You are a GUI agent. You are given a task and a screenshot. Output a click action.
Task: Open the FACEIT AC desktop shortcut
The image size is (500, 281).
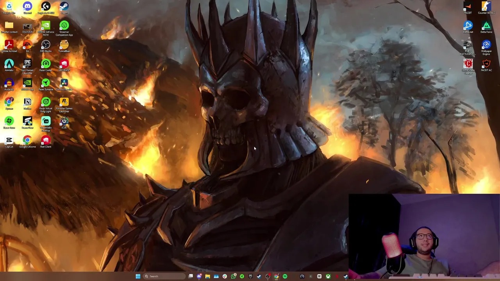click(x=486, y=66)
